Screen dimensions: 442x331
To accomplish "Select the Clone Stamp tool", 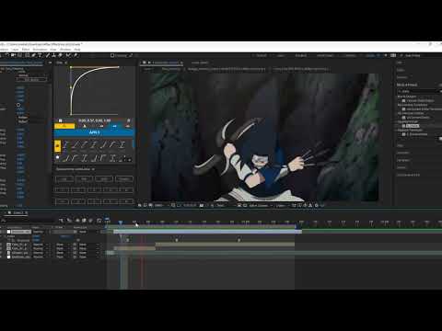I will (53, 55).
